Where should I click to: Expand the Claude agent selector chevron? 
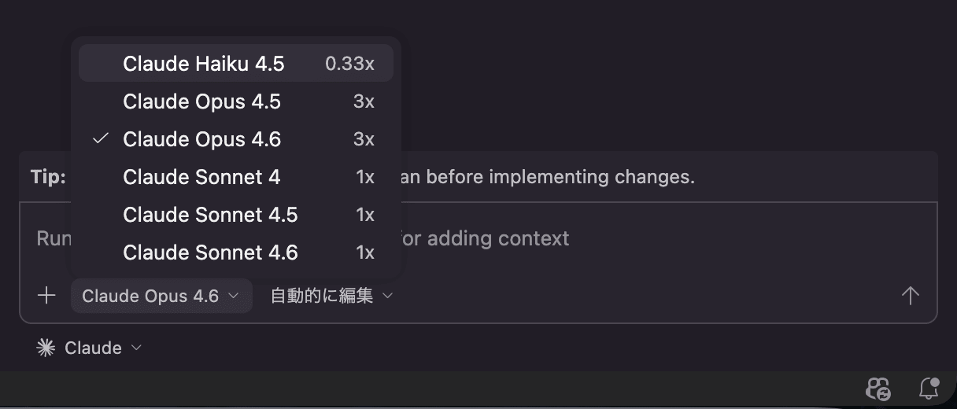coord(136,348)
